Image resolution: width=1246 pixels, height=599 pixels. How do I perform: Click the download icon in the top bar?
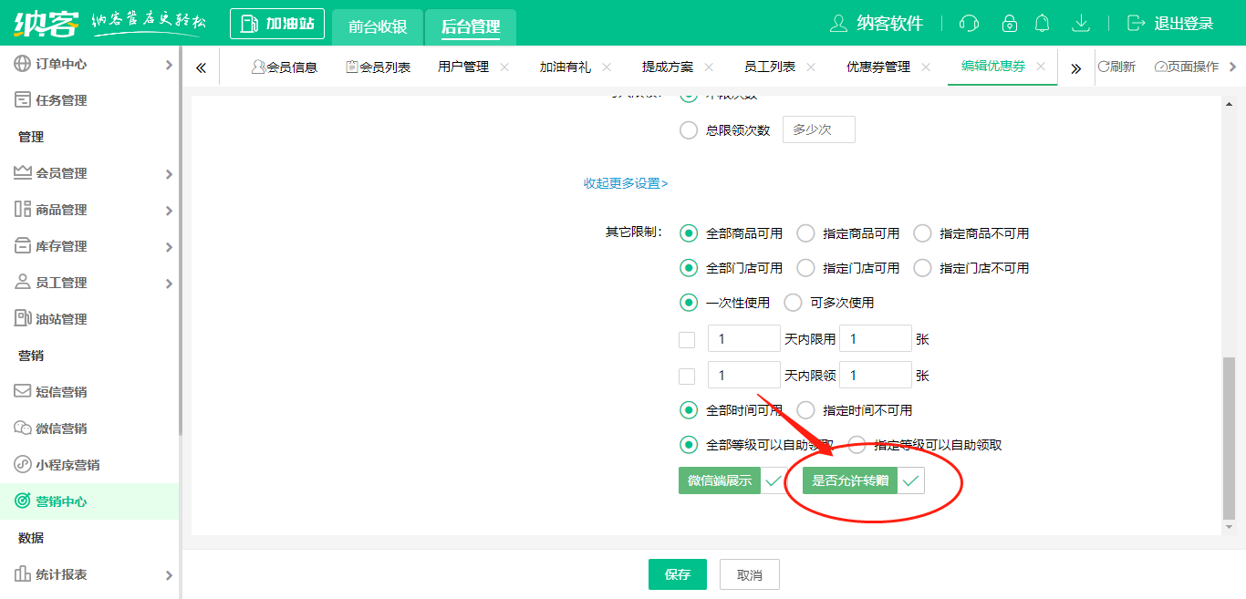tap(1081, 23)
